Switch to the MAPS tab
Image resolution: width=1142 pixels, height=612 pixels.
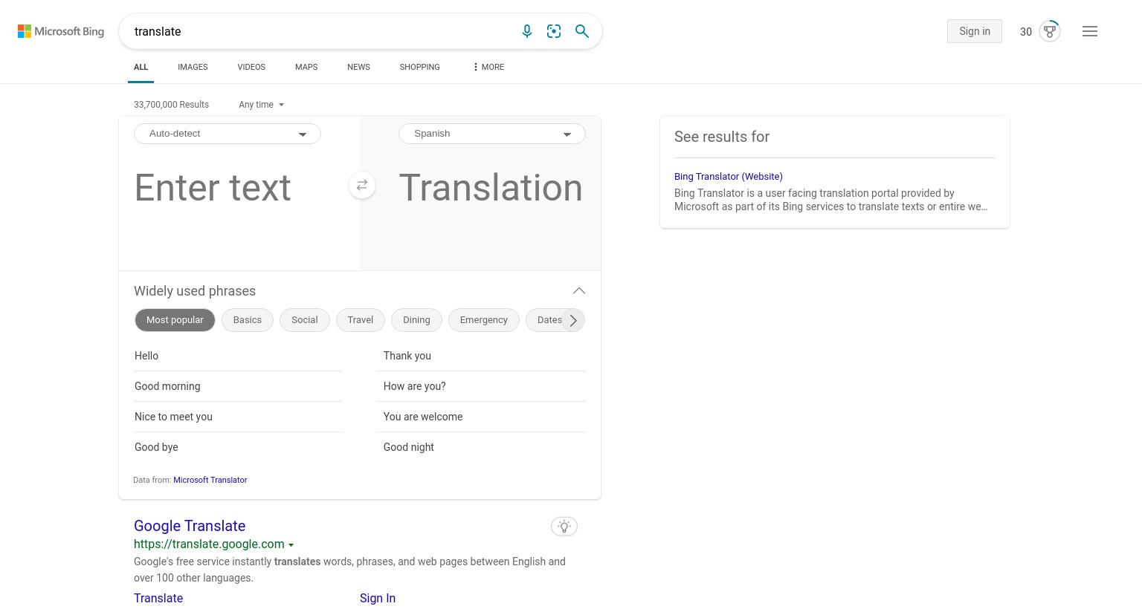pos(306,67)
